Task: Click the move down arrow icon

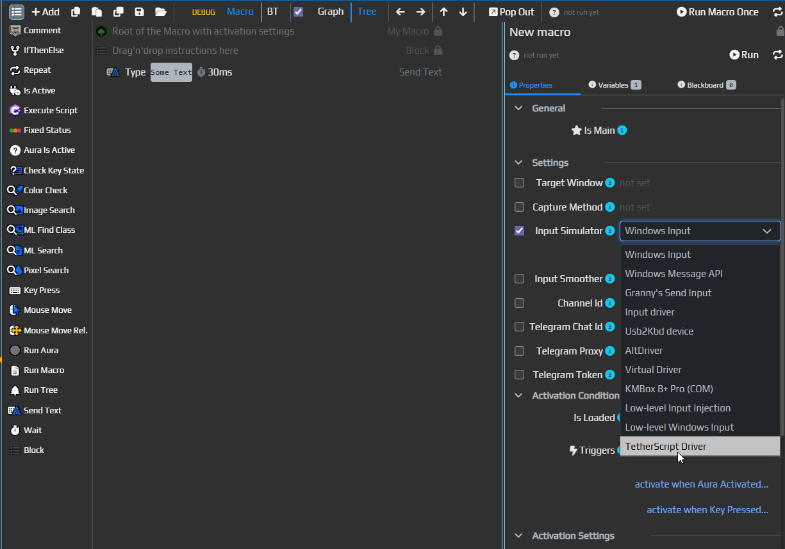Action: tap(463, 12)
